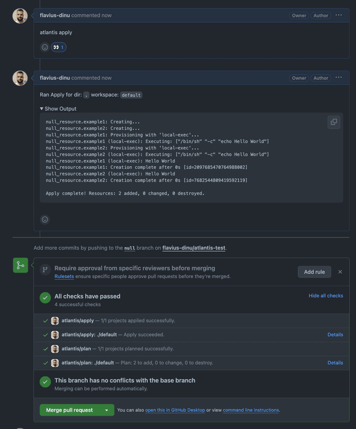Click Owner badge on 'atlantis apply' comment
Image resolution: width=356 pixels, height=429 pixels.
(x=299, y=16)
